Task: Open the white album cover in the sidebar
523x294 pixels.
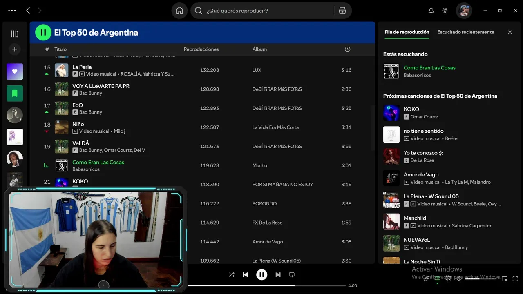Action: (x=15, y=137)
